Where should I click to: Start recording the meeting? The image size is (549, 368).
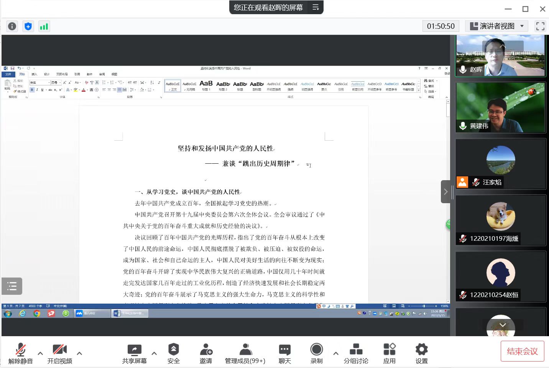pyautogui.click(x=316, y=353)
